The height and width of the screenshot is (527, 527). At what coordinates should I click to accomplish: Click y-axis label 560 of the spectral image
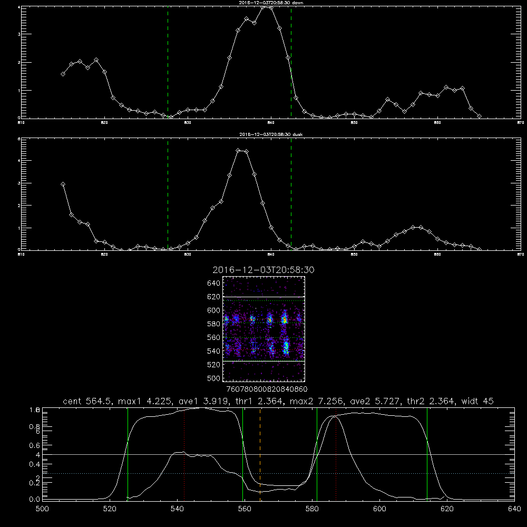coord(214,337)
